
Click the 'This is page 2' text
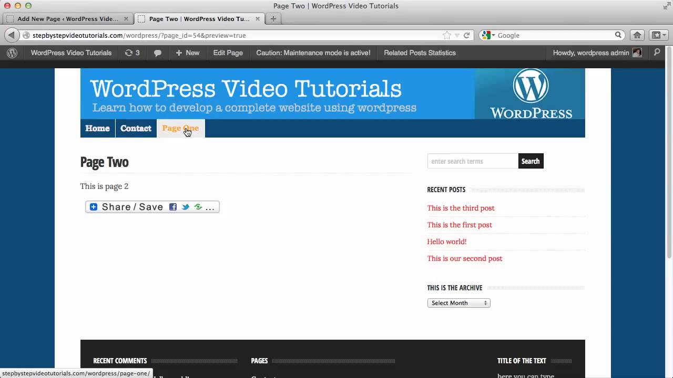click(x=104, y=186)
